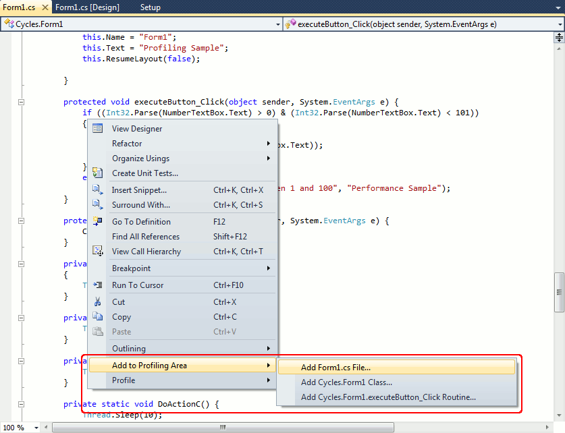Click the horizontal scrollbar thumb
Screen dimensions: 565x433
point(223,427)
